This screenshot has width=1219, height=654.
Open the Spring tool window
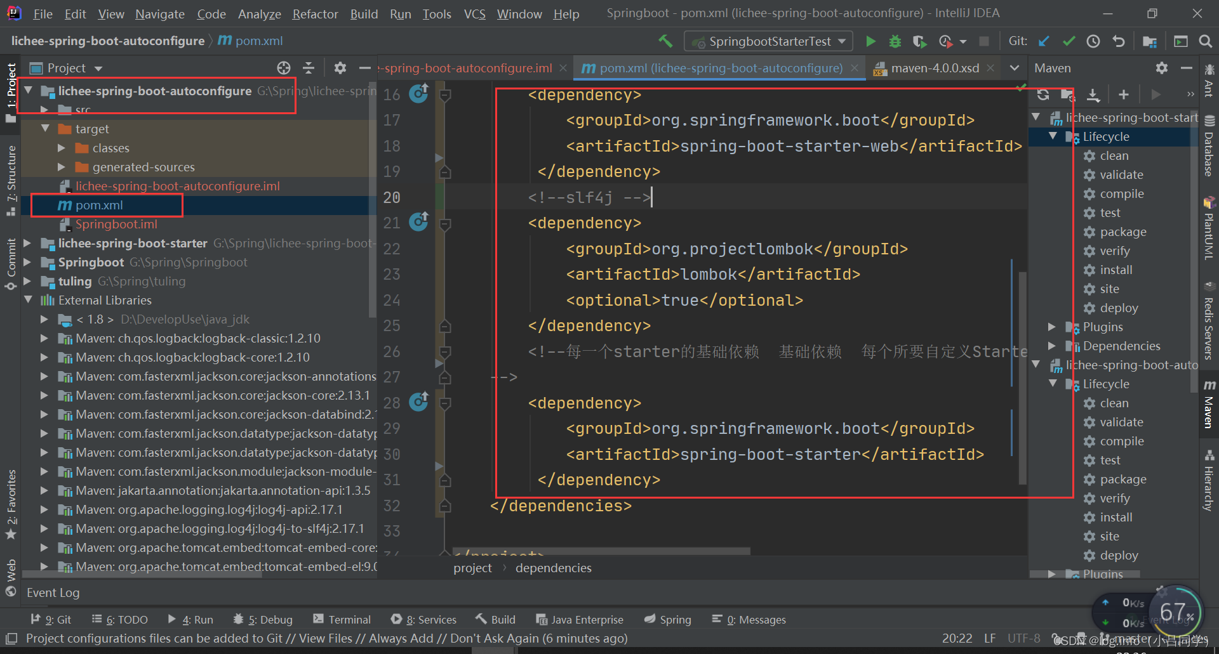[667, 620]
